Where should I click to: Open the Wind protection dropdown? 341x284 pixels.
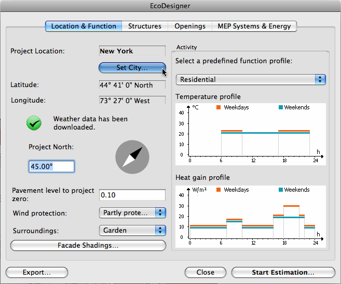(x=132, y=213)
